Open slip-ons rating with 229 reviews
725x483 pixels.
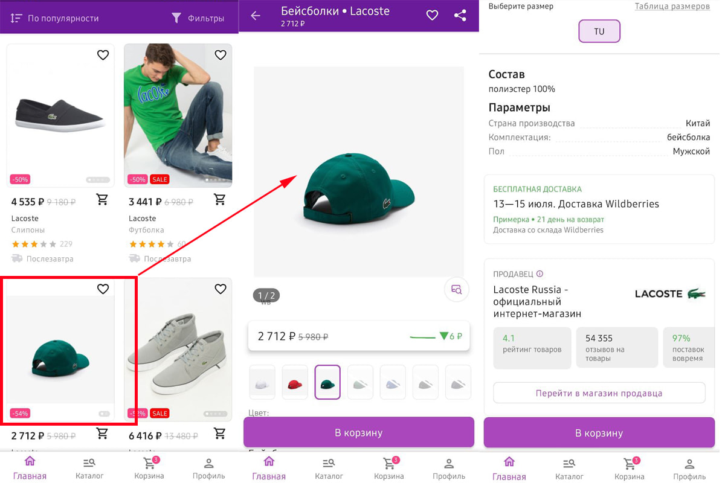click(x=42, y=244)
